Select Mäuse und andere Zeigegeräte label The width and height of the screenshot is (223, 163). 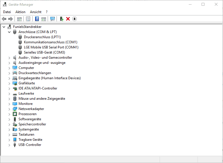pos(42,99)
